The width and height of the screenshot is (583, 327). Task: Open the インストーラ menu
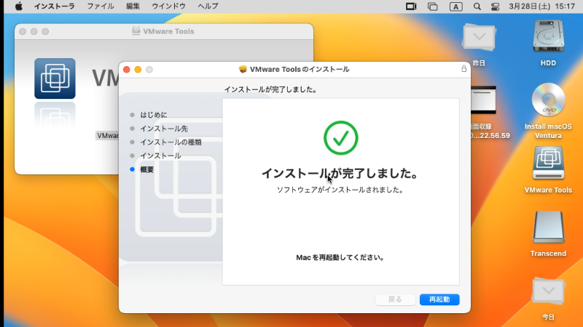coord(54,7)
